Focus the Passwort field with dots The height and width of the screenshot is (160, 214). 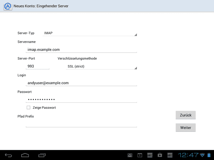(x=81, y=100)
